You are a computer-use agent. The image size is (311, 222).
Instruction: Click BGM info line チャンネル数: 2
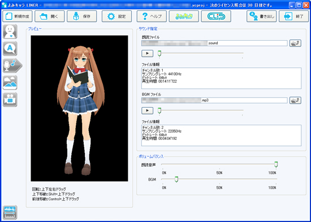153,127
